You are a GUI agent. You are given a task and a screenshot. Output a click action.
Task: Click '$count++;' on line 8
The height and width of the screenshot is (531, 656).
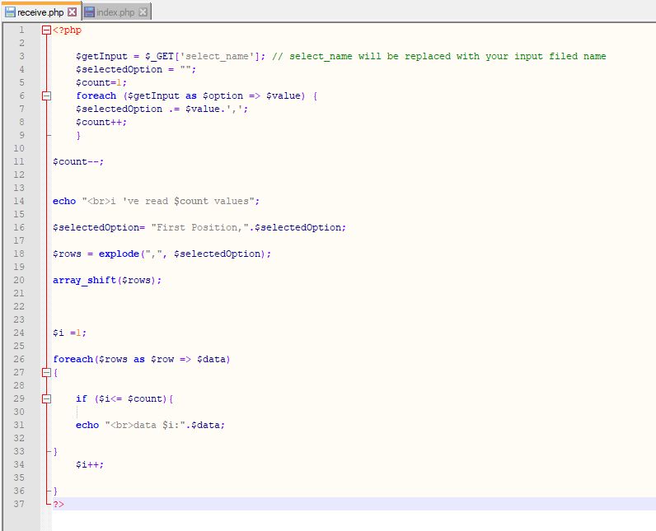tap(101, 122)
